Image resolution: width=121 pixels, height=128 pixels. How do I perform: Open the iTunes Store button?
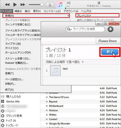(x=108, y=41)
